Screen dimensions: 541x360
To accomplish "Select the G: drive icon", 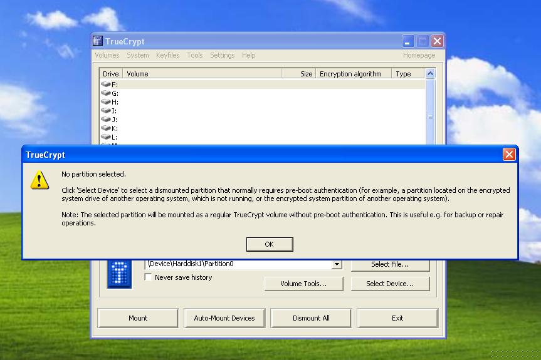I will pos(106,93).
